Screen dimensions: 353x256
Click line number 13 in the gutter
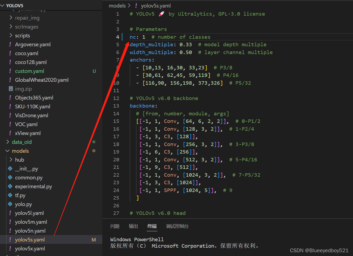pos(116,106)
